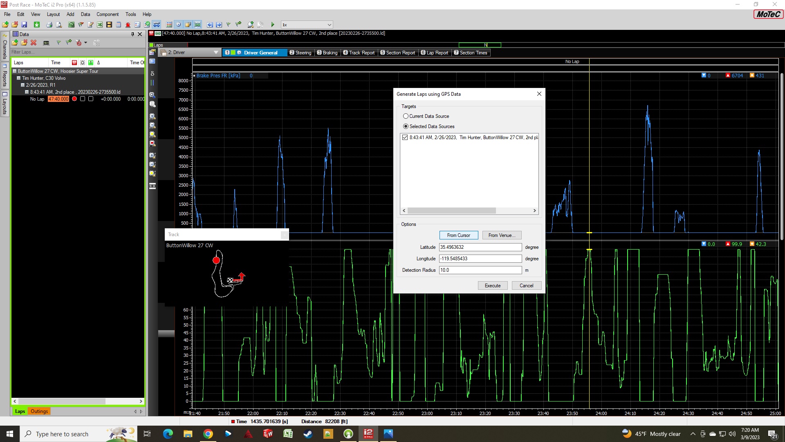Screen dimensions: 785x442
Task: Click the Excel export toolbar icon
Action: 100,25
